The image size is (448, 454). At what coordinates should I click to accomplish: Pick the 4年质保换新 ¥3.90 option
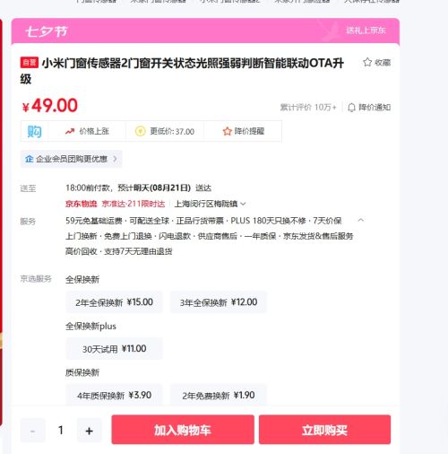tap(115, 395)
